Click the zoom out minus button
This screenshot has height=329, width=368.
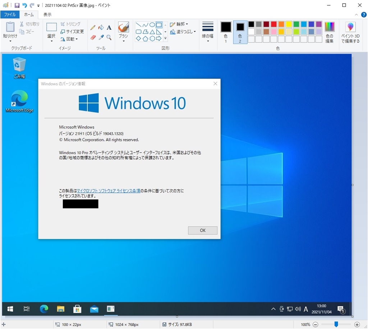pos(316,325)
